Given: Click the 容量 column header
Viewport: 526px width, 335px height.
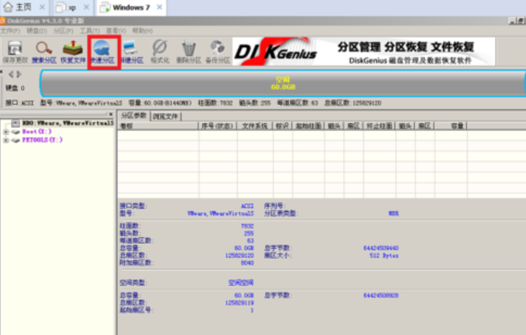Looking at the screenshot, I should pyautogui.click(x=451, y=126).
